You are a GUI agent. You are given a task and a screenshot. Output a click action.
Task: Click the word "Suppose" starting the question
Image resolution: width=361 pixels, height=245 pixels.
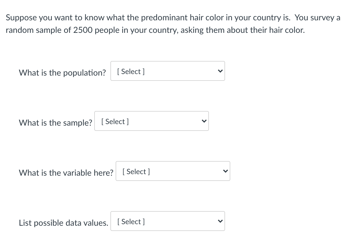pyautogui.click(x=21, y=18)
